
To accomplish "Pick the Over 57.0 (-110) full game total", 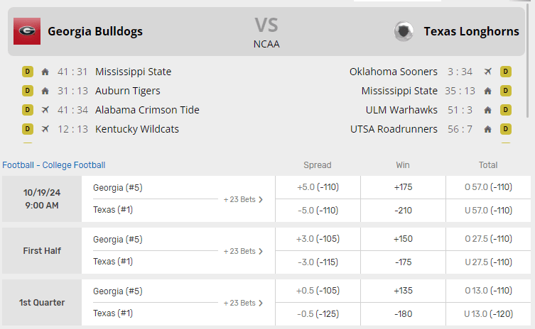I will (488, 187).
